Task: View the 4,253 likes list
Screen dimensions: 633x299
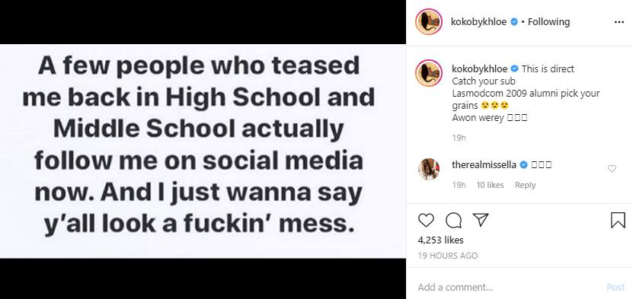Action: coord(441,240)
